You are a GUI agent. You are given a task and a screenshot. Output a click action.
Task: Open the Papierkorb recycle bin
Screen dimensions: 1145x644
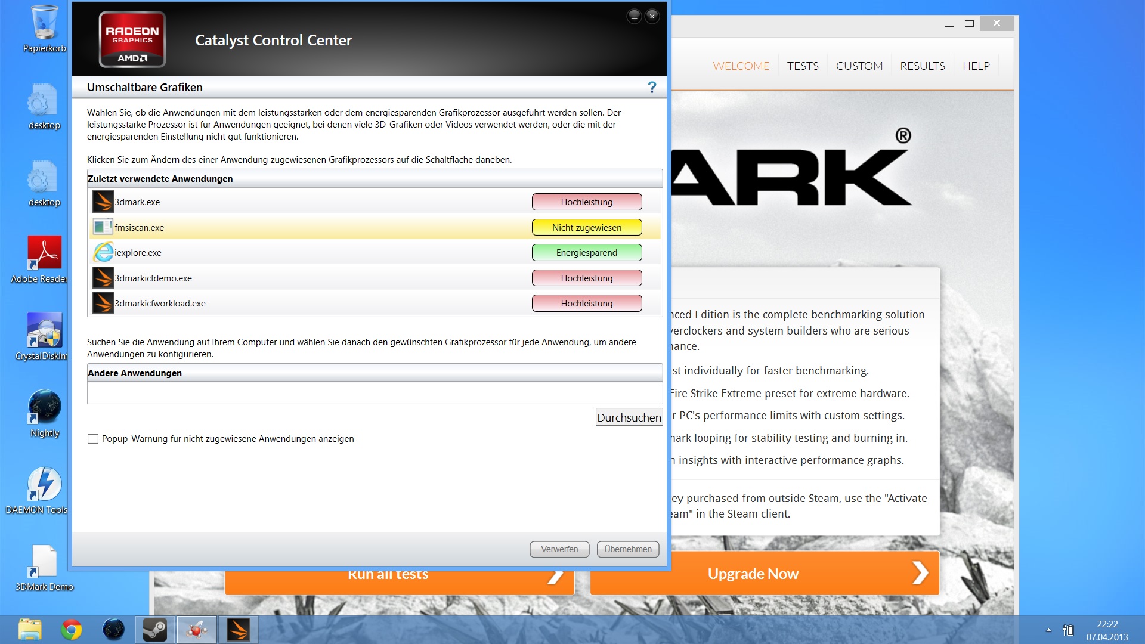pos(44,23)
